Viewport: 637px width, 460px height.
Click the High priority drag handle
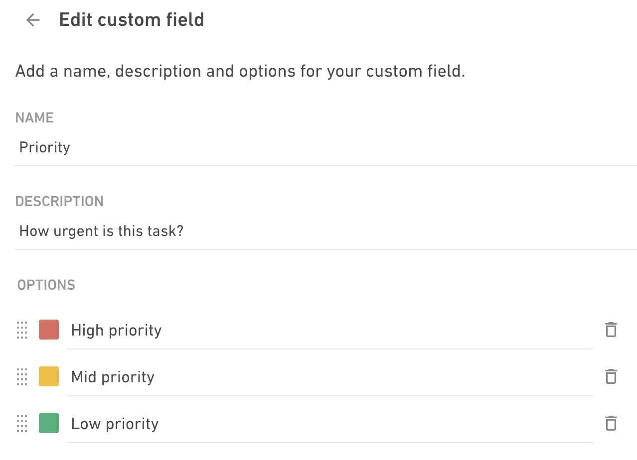click(x=22, y=330)
